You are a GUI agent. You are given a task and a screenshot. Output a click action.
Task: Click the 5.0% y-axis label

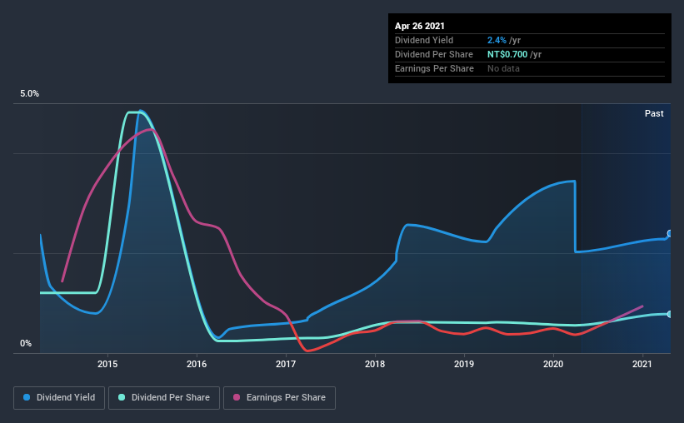click(29, 94)
